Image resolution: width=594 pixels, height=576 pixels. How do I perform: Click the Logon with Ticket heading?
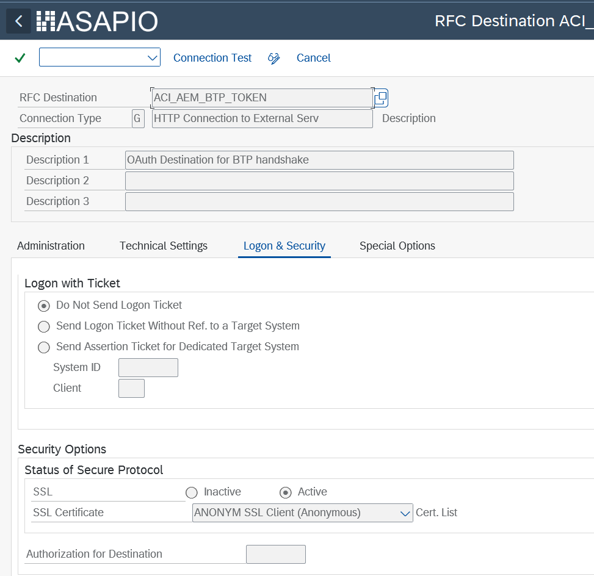(x=72, y=283)
